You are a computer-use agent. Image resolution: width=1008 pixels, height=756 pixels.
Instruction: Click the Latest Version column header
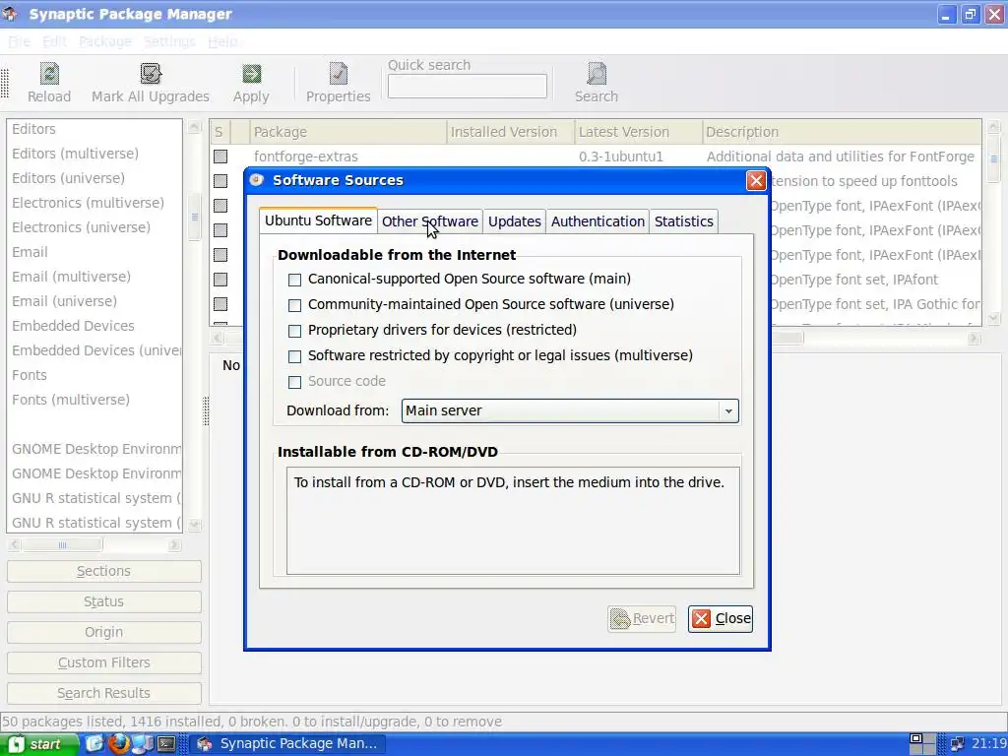pos(638,132)
